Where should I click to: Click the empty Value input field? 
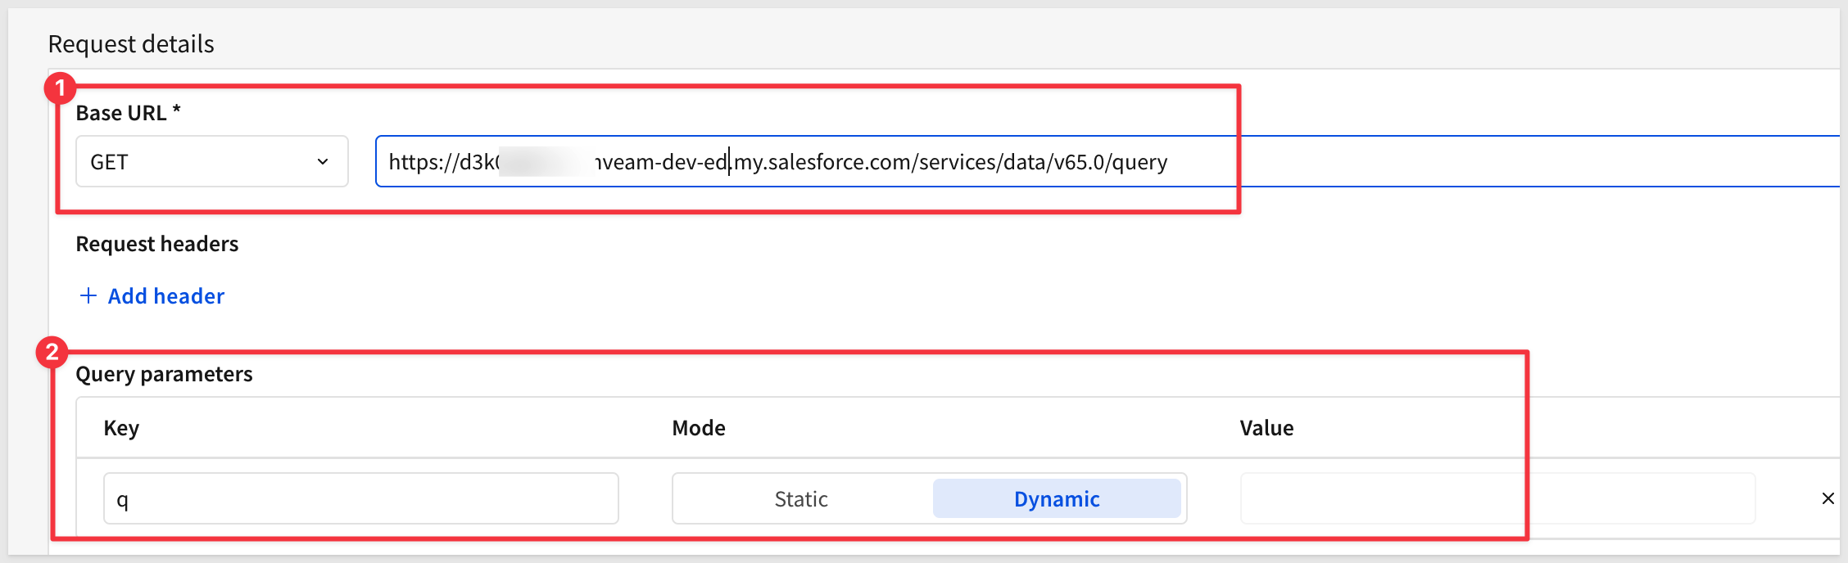pos(1497,498)
